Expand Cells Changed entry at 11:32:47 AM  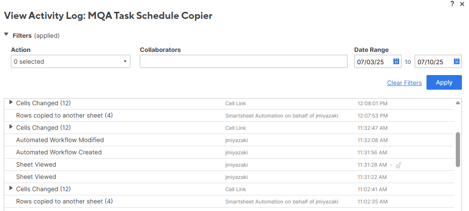(11, 127)
